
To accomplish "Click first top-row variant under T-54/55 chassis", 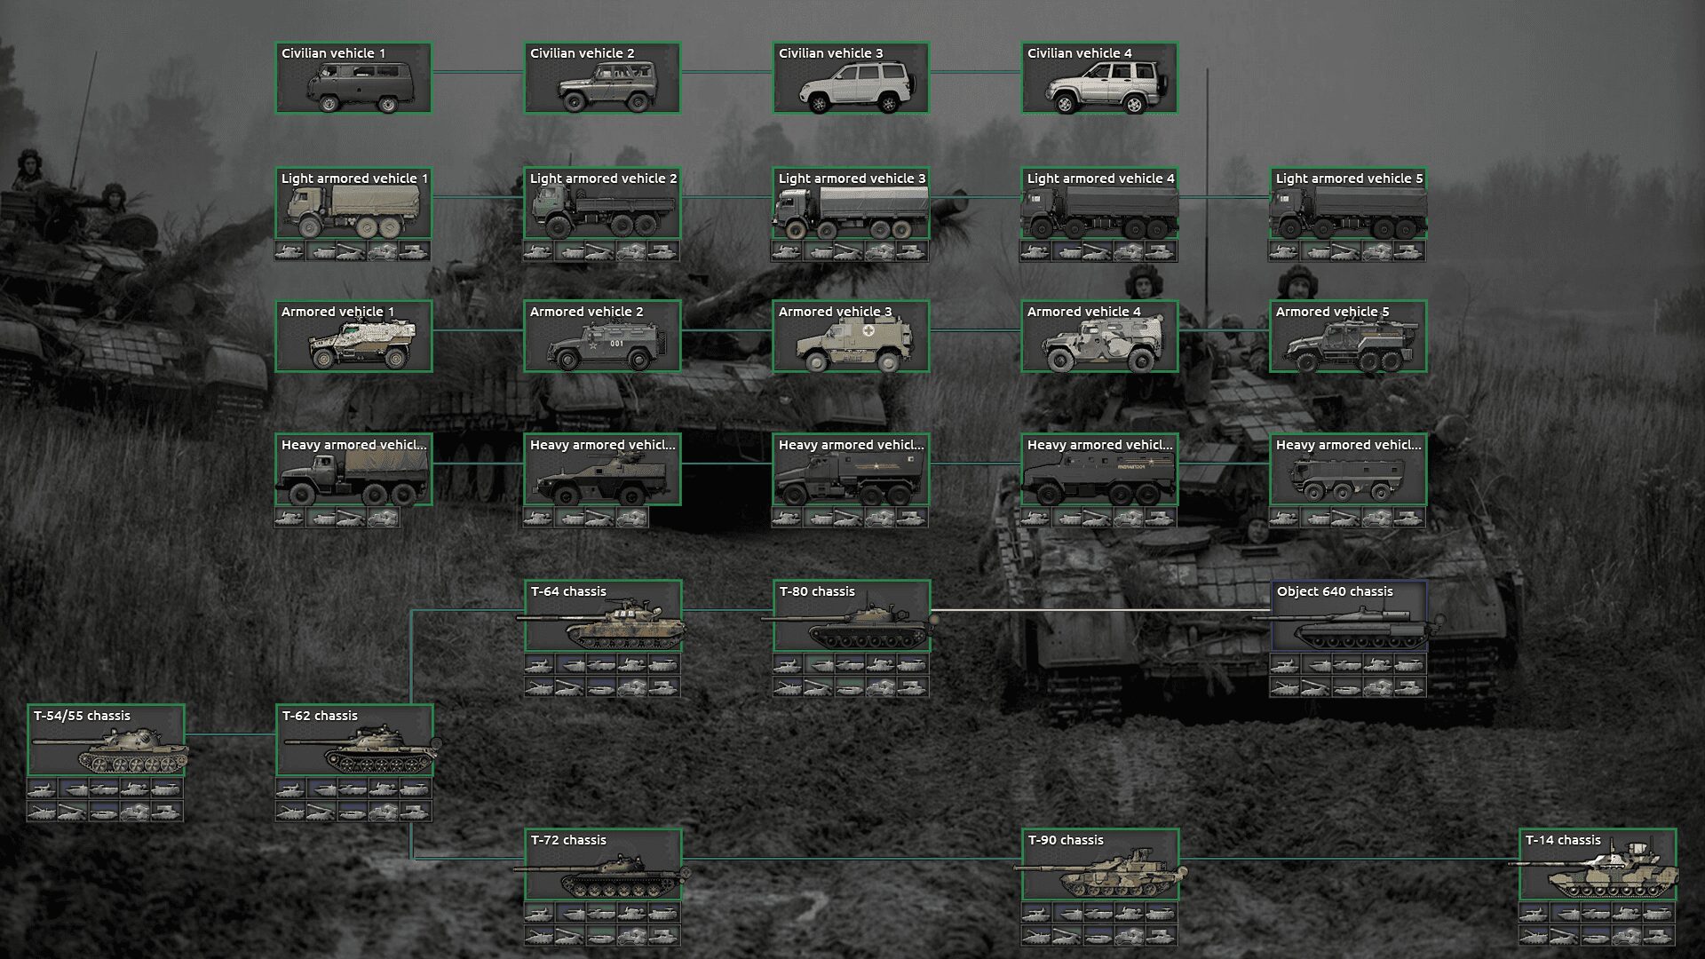I will pos(42,788).
